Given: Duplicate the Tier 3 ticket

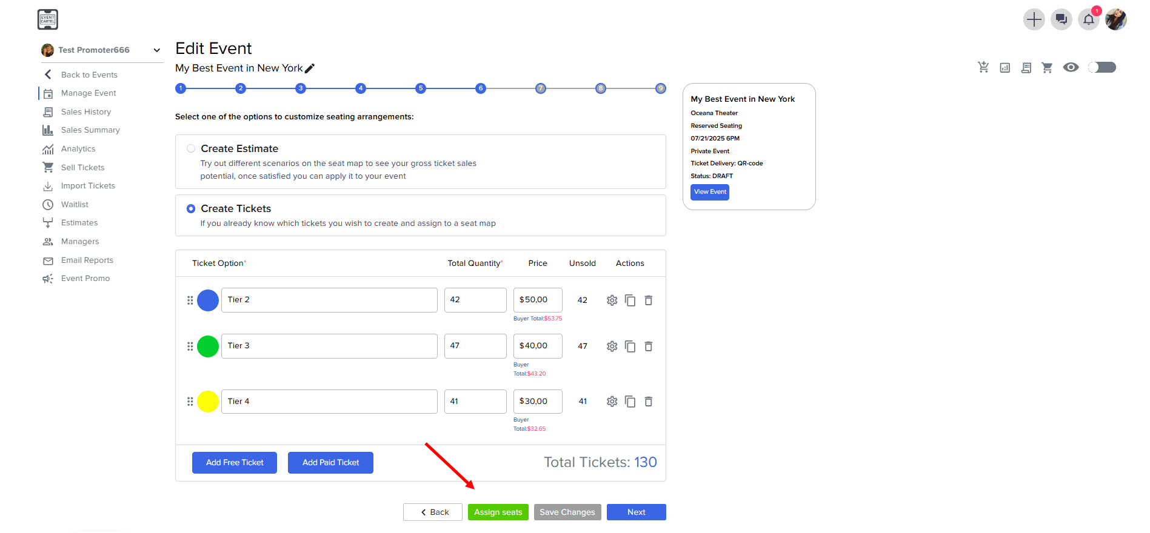Looking at the screenshot, I should pyautogui.click(x=630, y=346).
